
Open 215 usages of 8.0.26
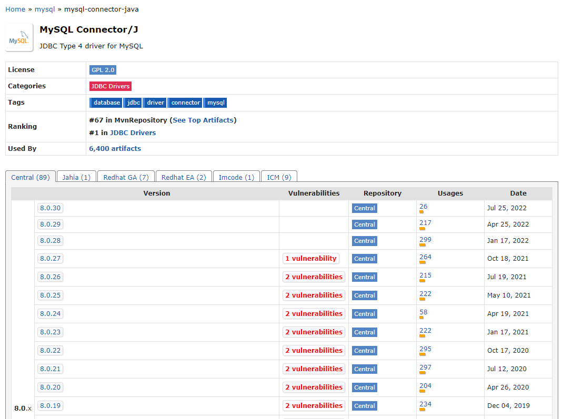click(x=426, y=275)
